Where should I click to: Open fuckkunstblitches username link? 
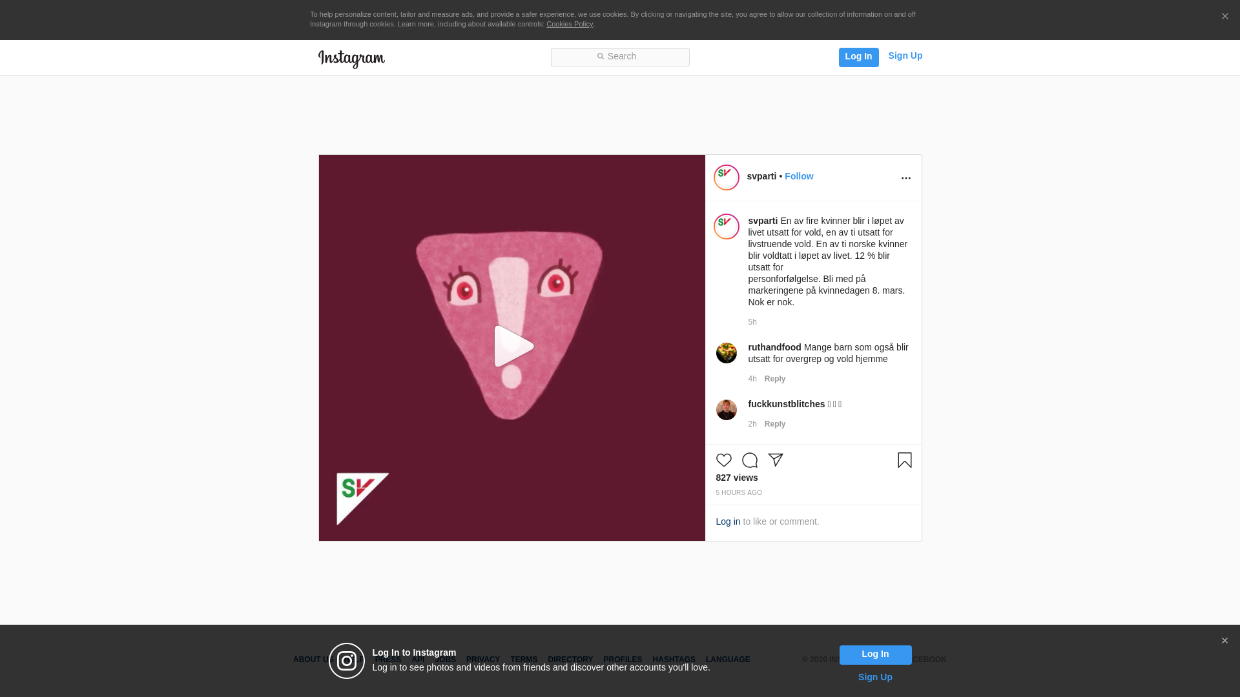[x=786, y=404]
